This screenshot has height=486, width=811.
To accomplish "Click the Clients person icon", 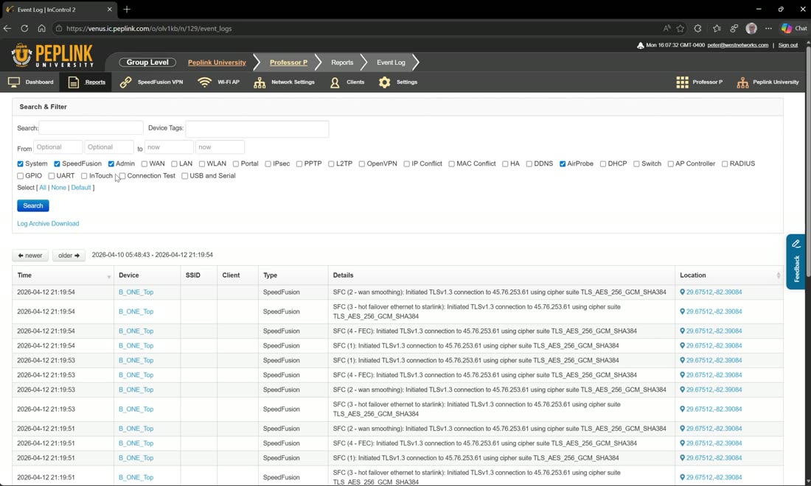I will point(335,82).
